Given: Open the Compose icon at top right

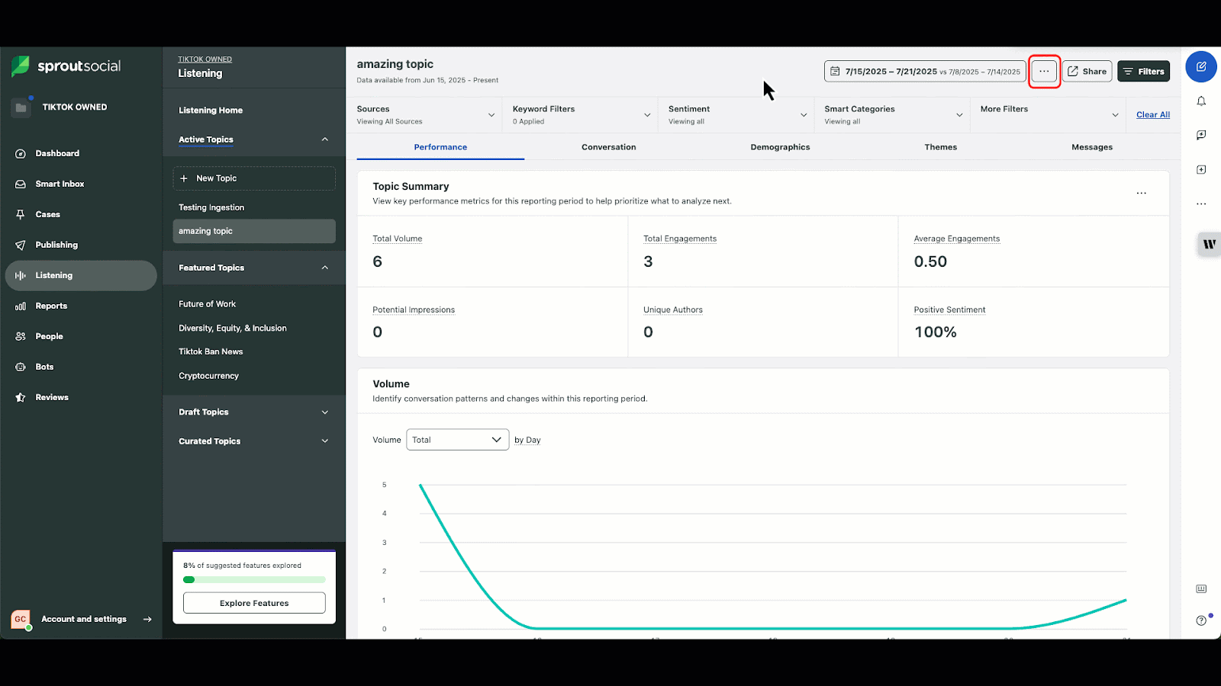Looking at the screenshot, I should 1200,67.
